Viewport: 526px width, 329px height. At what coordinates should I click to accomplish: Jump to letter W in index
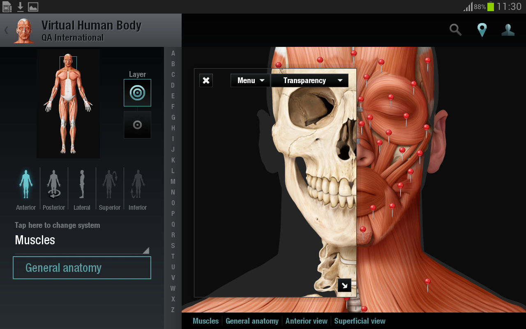(x=173, y=288)
